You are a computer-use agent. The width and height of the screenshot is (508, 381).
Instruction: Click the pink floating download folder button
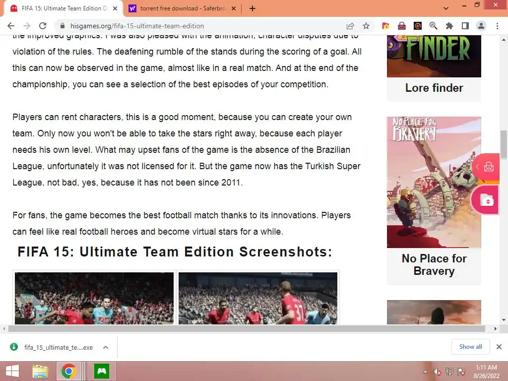tap(485, 200)
